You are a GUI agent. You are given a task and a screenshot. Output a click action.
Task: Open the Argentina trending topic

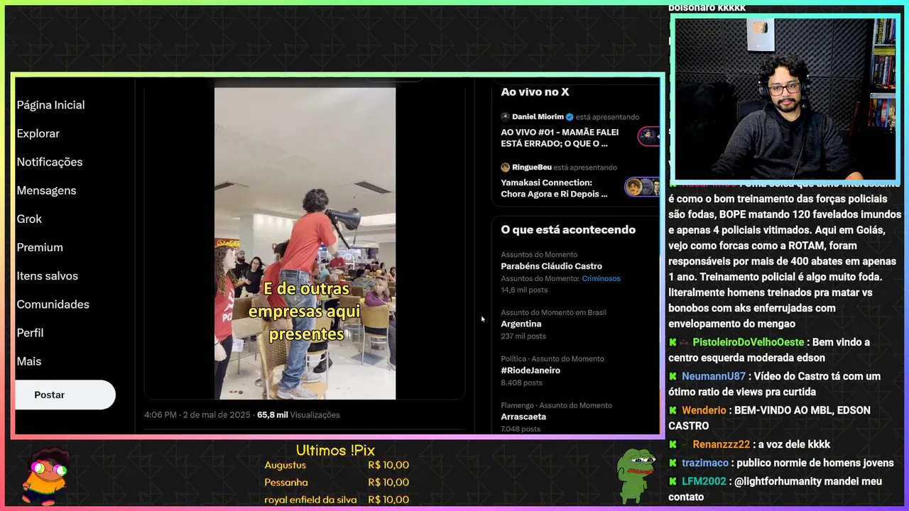pos(521,324)
